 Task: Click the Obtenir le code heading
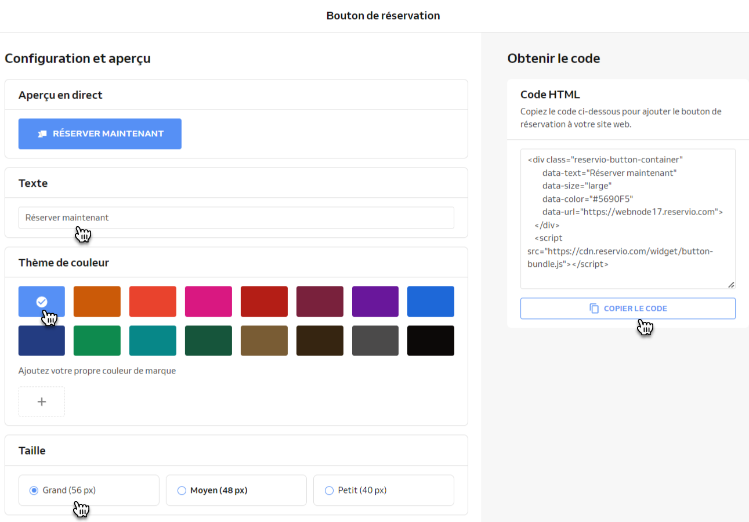(553, 59)
